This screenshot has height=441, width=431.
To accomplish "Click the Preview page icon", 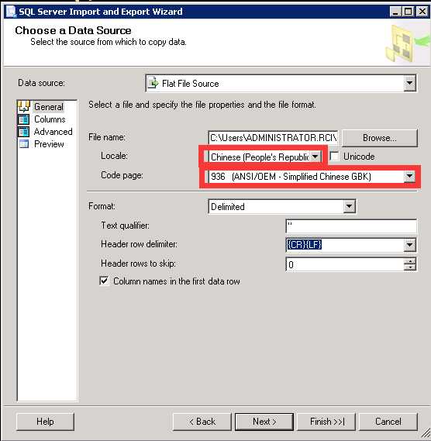I will coord(23,144).
